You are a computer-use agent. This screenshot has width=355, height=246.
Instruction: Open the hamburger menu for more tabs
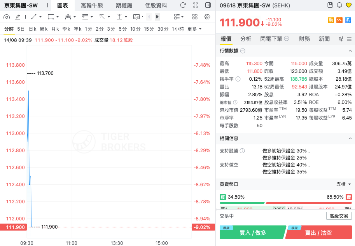[349, 39]
